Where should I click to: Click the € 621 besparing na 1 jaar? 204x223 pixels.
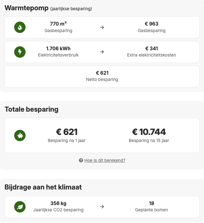[x=67, y=132]
